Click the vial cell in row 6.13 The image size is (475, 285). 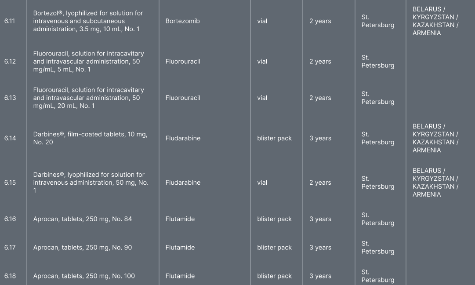pyautogui.click(x=262, y=98)
